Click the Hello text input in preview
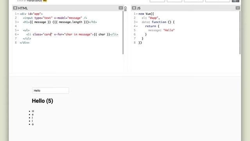Viewport: 250px width, 141px height. click(50, 90)
